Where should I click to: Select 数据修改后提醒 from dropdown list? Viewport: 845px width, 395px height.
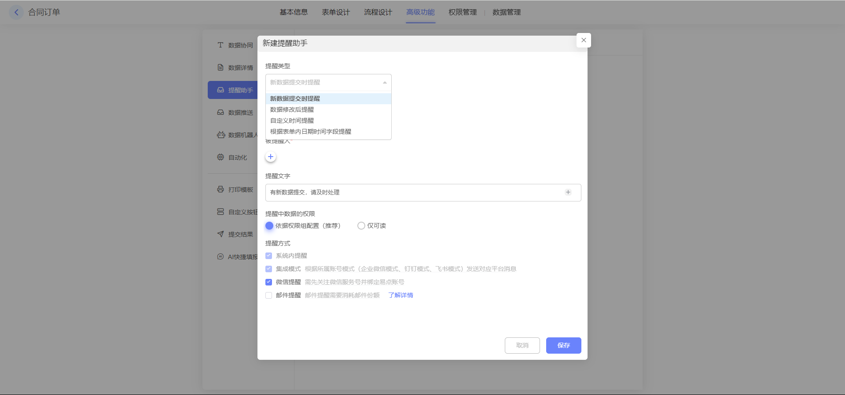[x=292, y=110]
